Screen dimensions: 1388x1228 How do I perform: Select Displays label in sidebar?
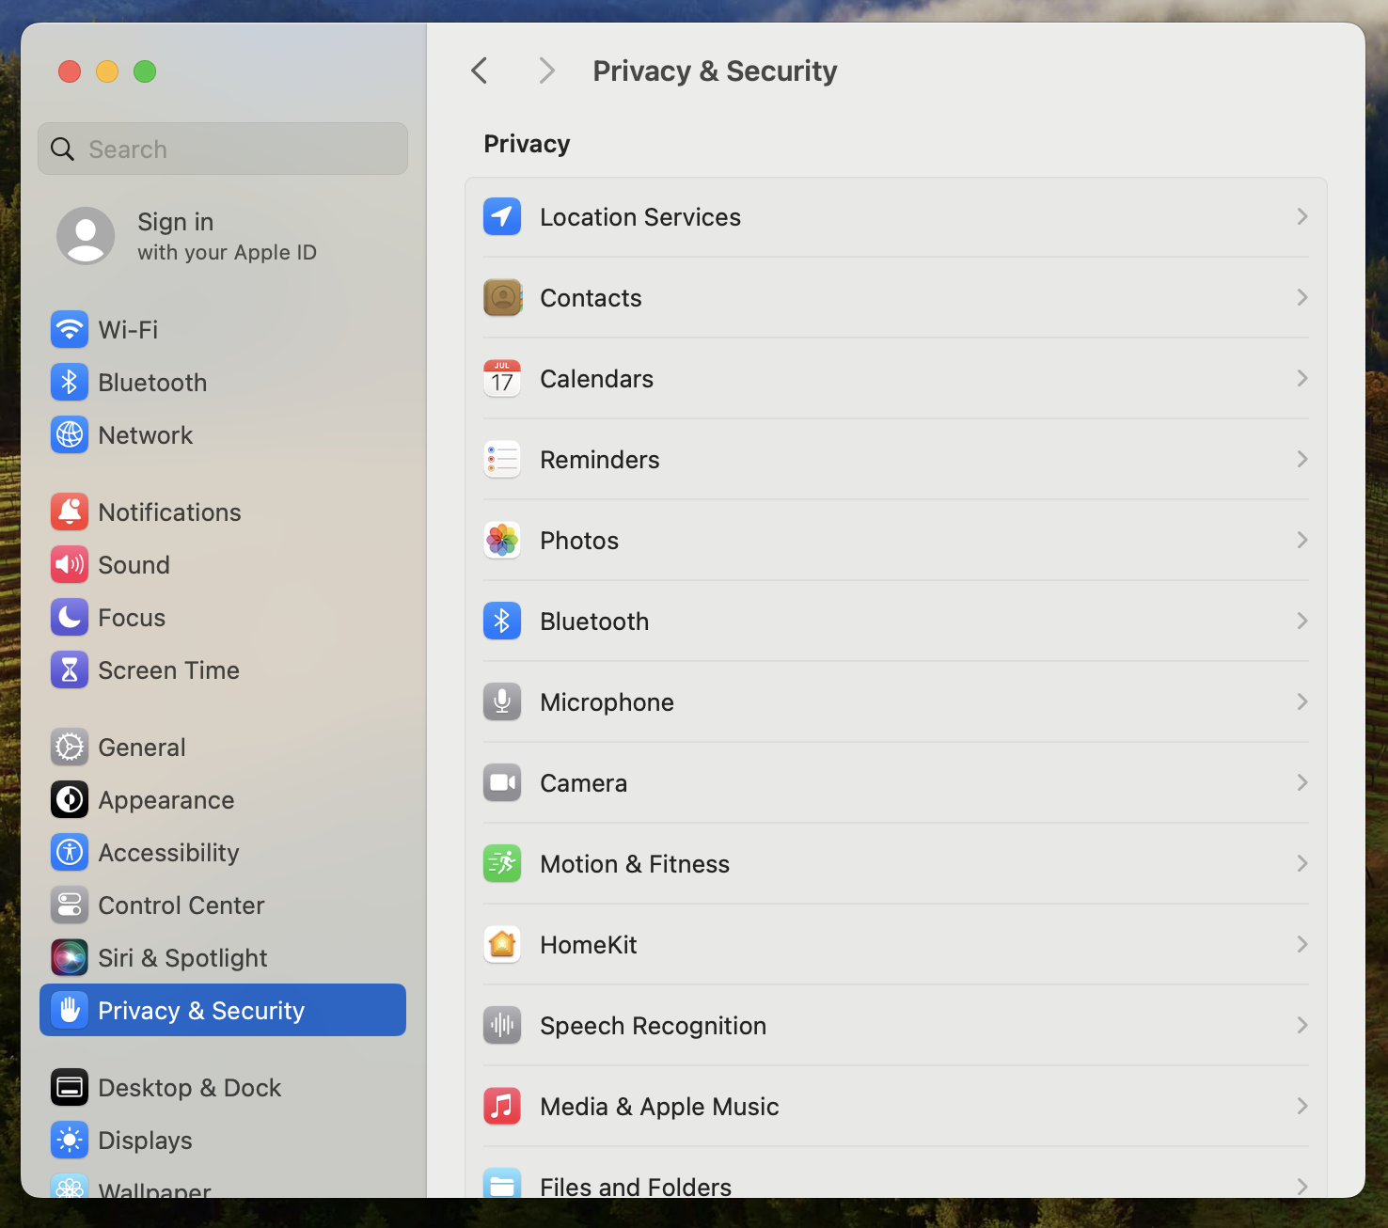146,1141
